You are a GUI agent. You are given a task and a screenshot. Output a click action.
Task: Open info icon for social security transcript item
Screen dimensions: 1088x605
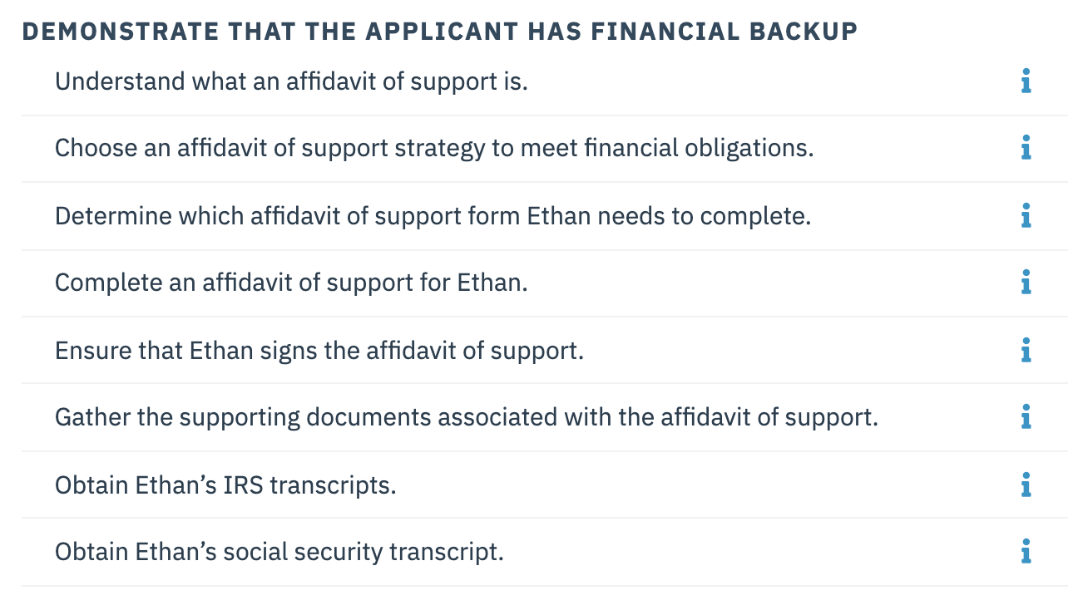point(1026,552)
